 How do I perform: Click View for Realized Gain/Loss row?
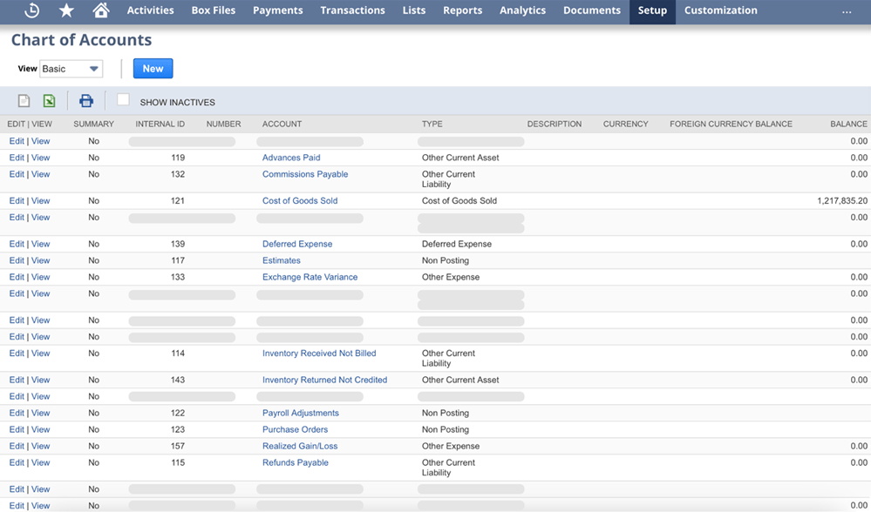(41, 447)
